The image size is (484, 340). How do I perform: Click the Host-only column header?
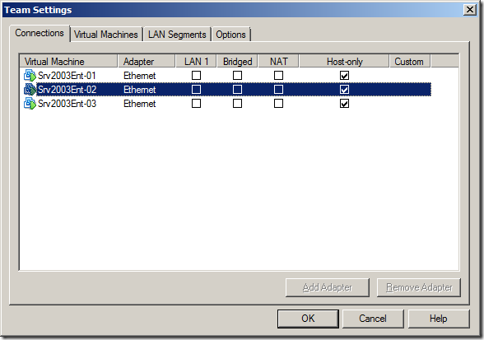(344, 62)
